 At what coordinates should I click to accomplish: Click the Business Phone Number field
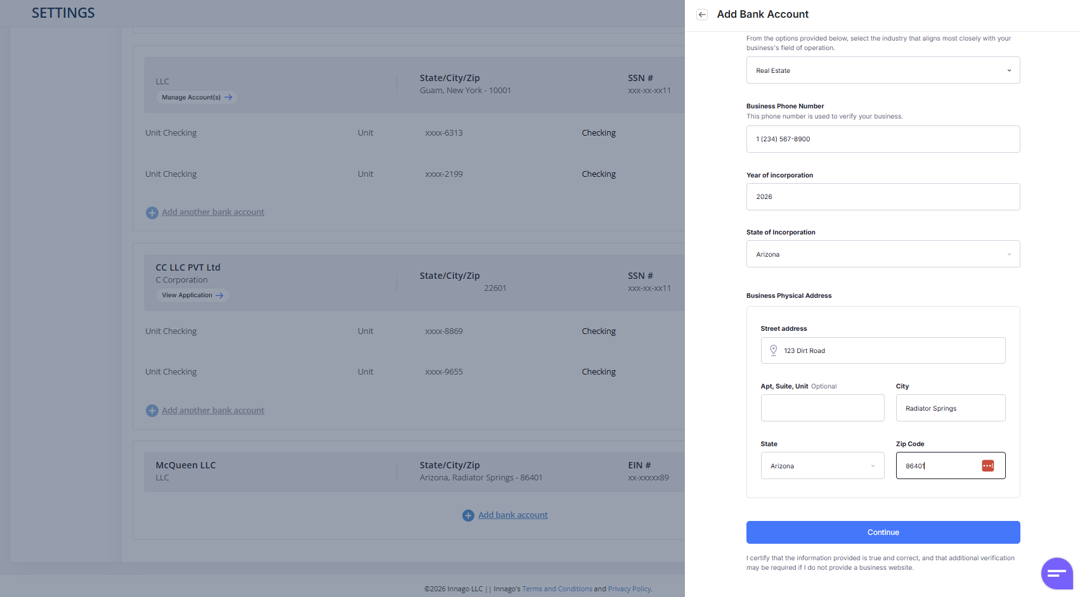click(883, 139)
